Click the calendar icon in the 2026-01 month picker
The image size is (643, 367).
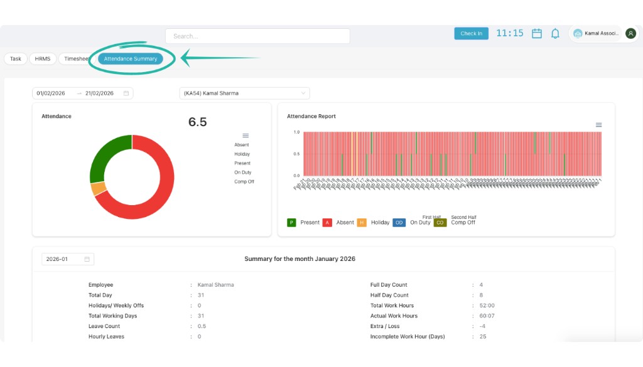(x=87, y=259)
